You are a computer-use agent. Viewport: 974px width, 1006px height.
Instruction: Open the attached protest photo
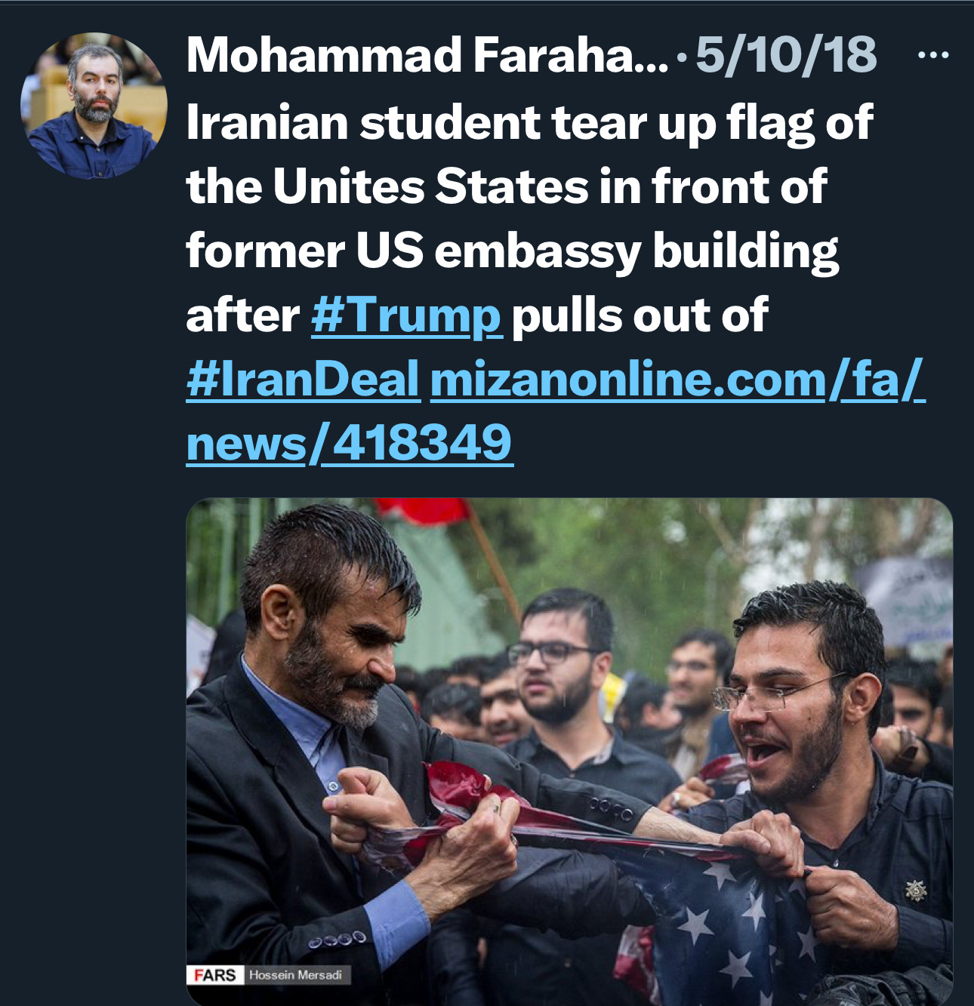tap(569, 752)
